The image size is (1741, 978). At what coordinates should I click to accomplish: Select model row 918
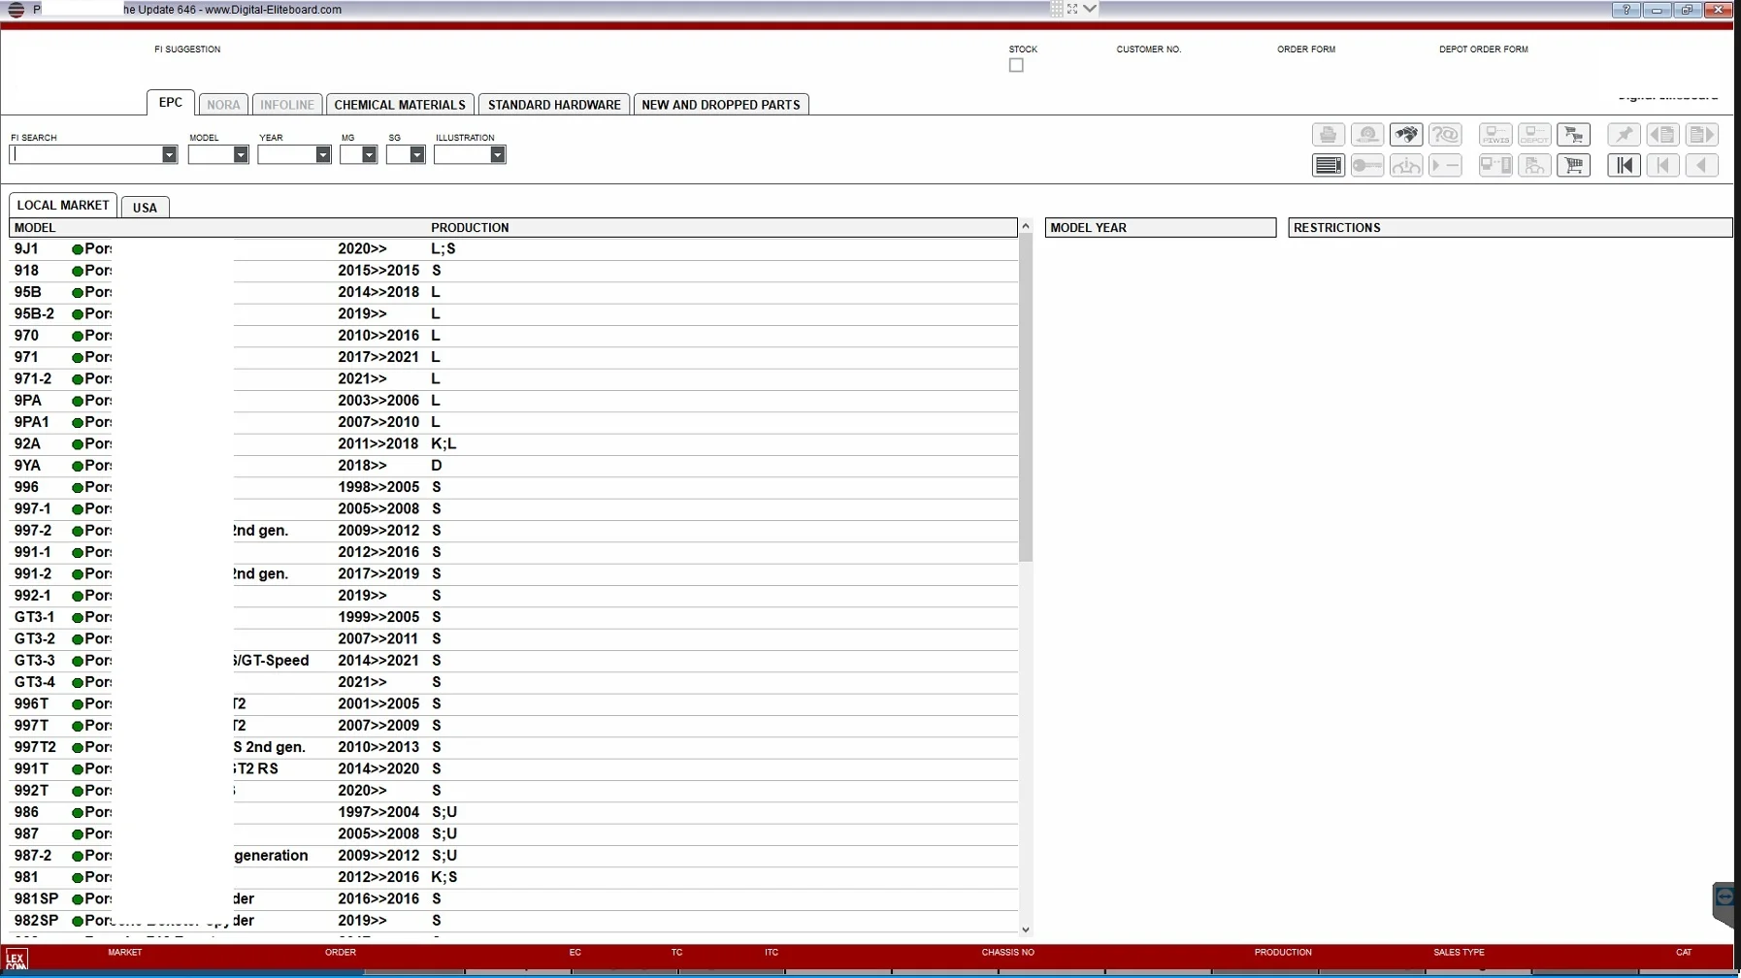(x=513, y=271)
